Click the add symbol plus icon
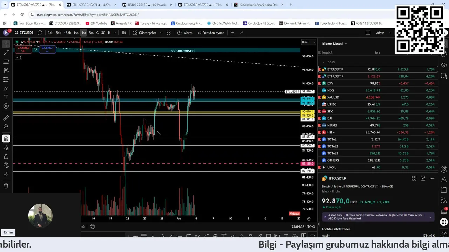Viewport: 449px width, 252px height. pos(40,33)
